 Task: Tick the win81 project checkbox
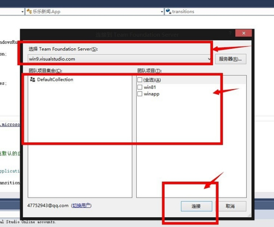point(139,87)
